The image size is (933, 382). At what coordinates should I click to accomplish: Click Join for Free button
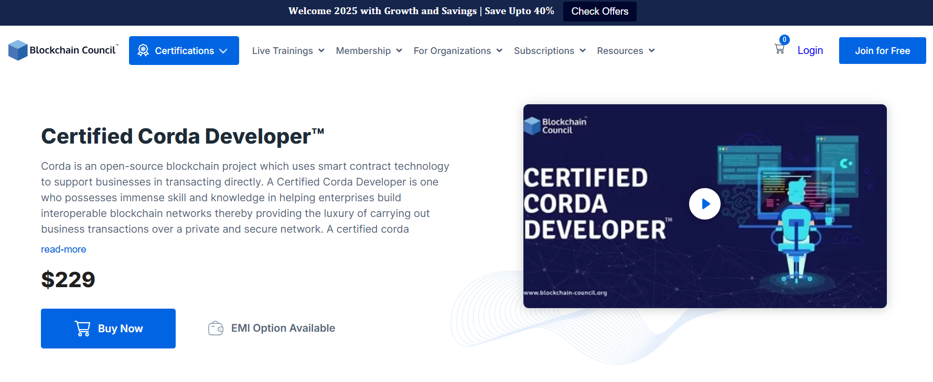click(x=882, y=50)
